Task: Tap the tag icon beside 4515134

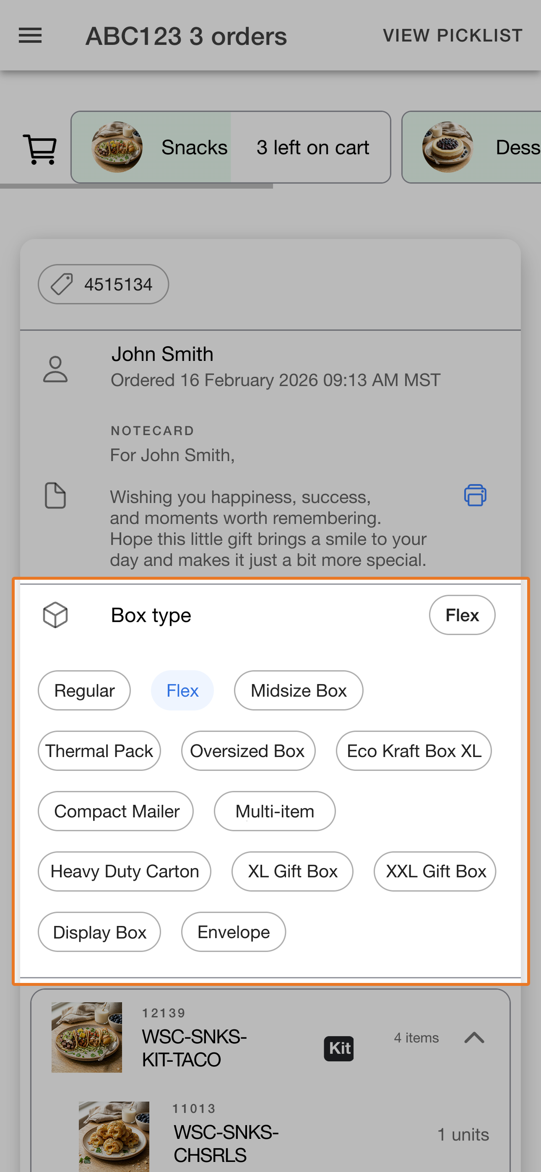Action: tap(62, 284)
